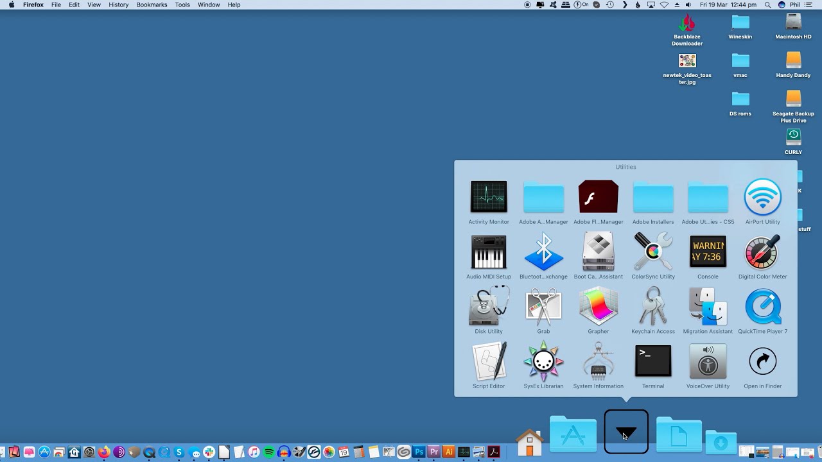Screen dimensions: 822x462
Task: Click Open in Finder arrow
Action: point(763,361)
